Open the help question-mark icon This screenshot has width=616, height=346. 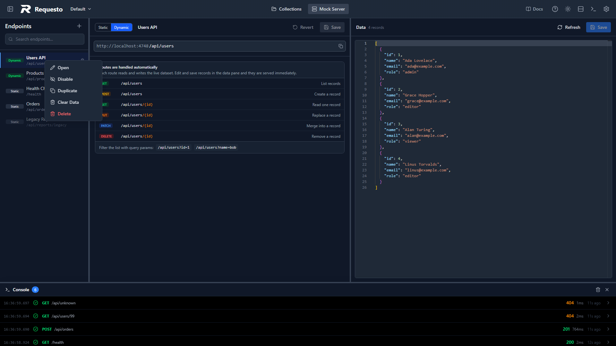pyautogui.click(x=555, y=9)
